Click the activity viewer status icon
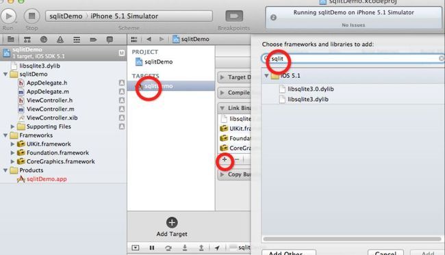This screenshot has width=445, height=255. (273, 18)
